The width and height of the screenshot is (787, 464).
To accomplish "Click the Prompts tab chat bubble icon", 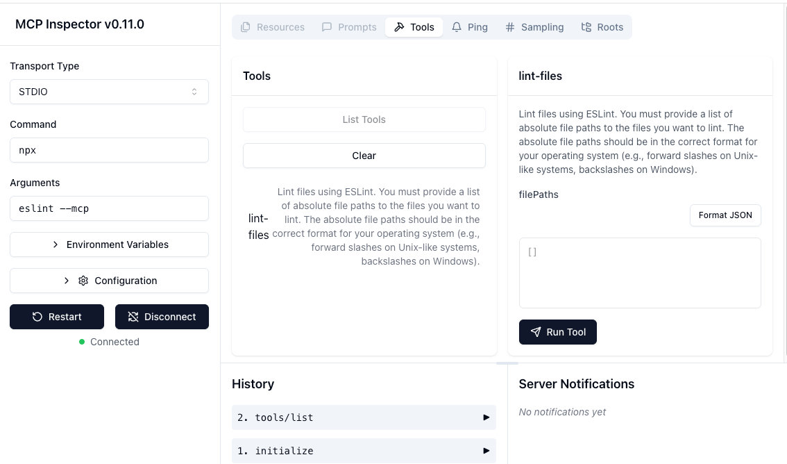I will [x=327, y=27].
